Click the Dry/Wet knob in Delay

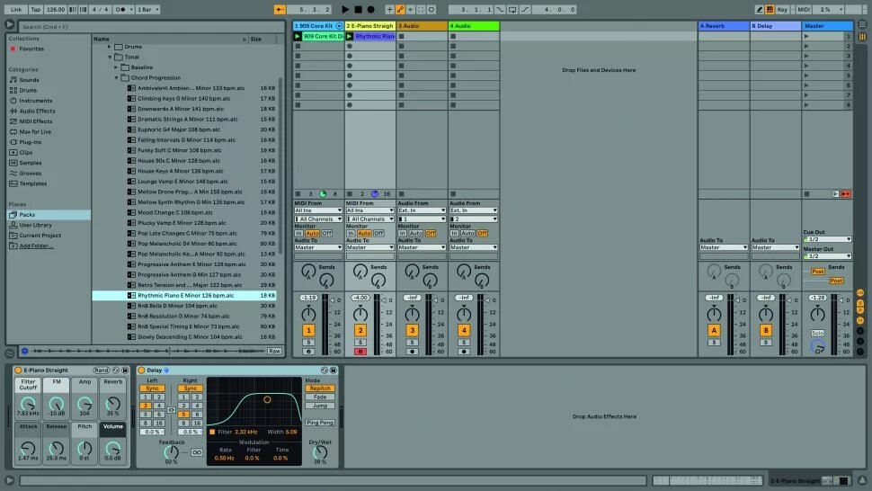click(x=319, y=448)
